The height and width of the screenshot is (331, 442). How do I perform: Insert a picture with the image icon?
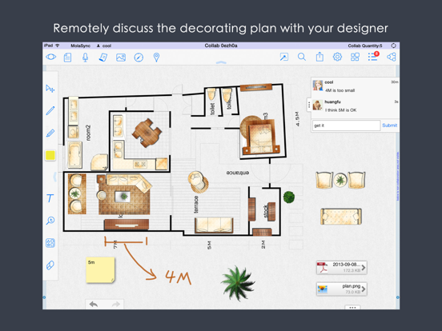(x=121, y=58)
